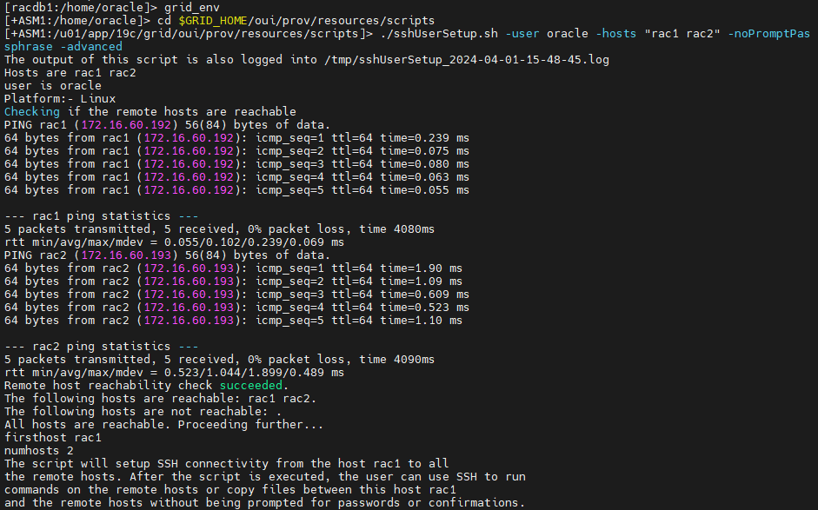
Task: Click the '-hosts' option in command
Action: 616,34
